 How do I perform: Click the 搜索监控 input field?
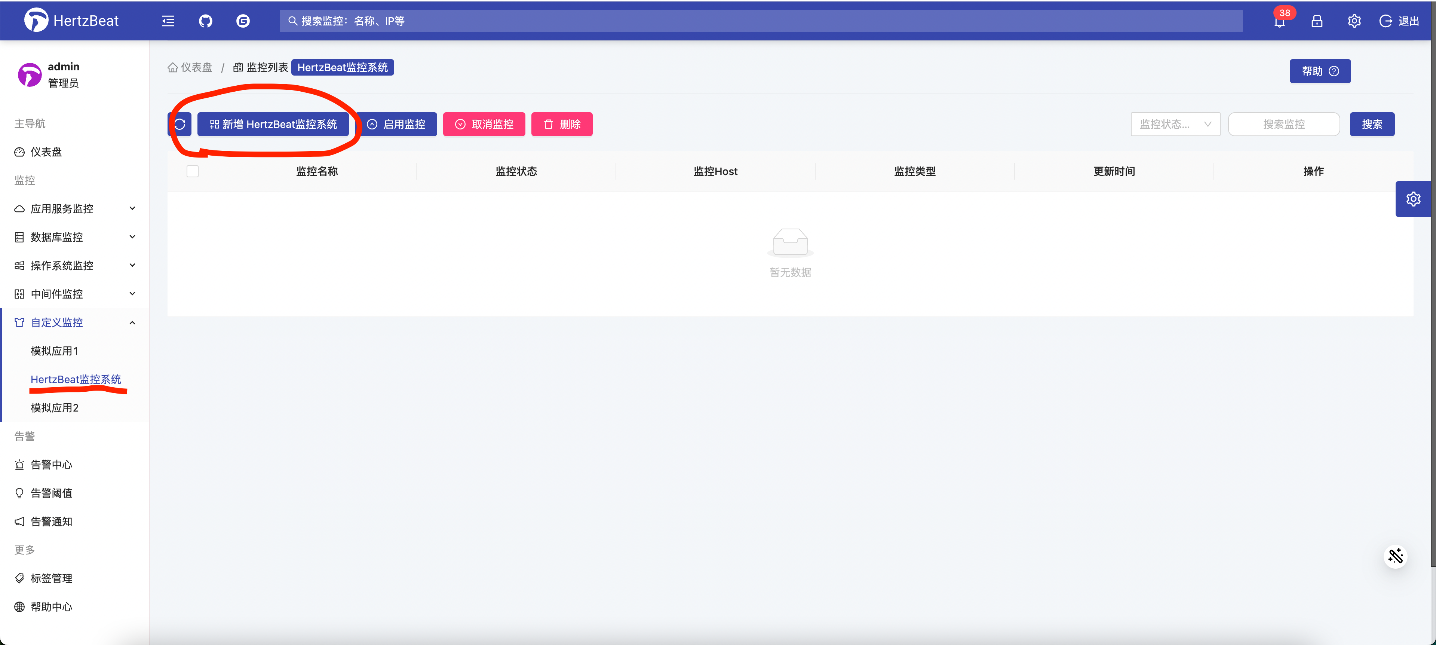tap(1283, 124)
